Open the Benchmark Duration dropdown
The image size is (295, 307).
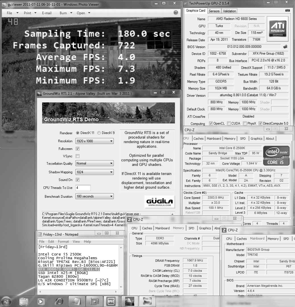point(94,196)
